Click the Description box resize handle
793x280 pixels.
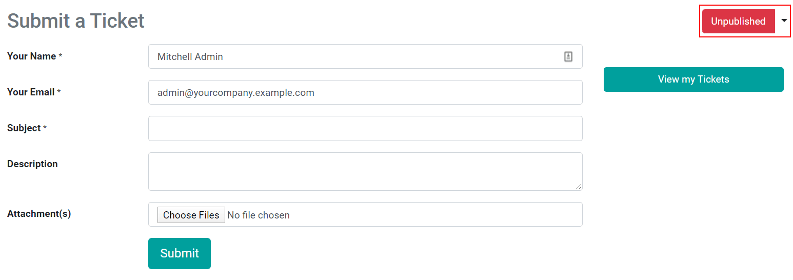(579, 187)
